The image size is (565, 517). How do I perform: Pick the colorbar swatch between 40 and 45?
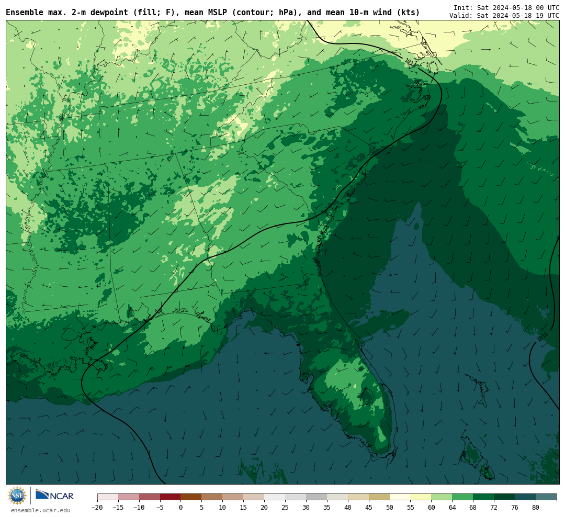(358, 497)
